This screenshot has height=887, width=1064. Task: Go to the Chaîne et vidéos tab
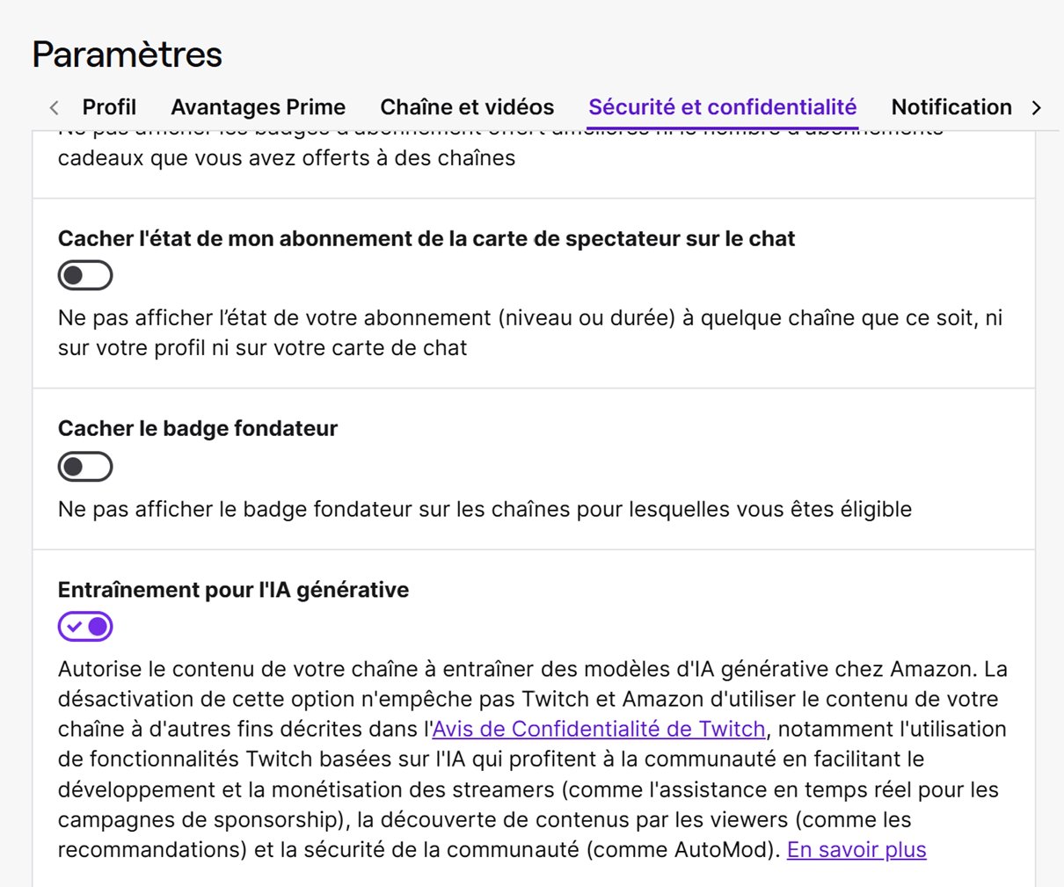(467, 107)
